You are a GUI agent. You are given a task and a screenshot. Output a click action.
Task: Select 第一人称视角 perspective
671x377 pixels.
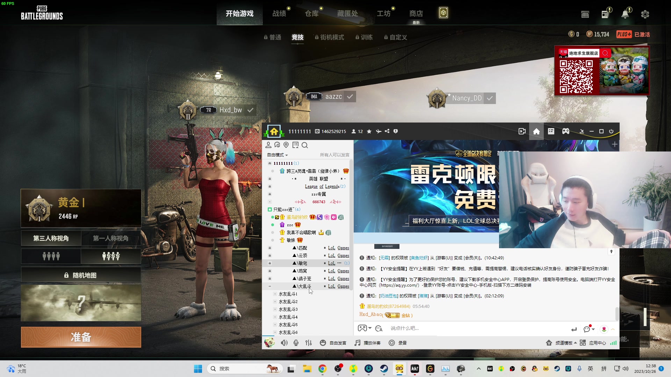coord(111,238)
